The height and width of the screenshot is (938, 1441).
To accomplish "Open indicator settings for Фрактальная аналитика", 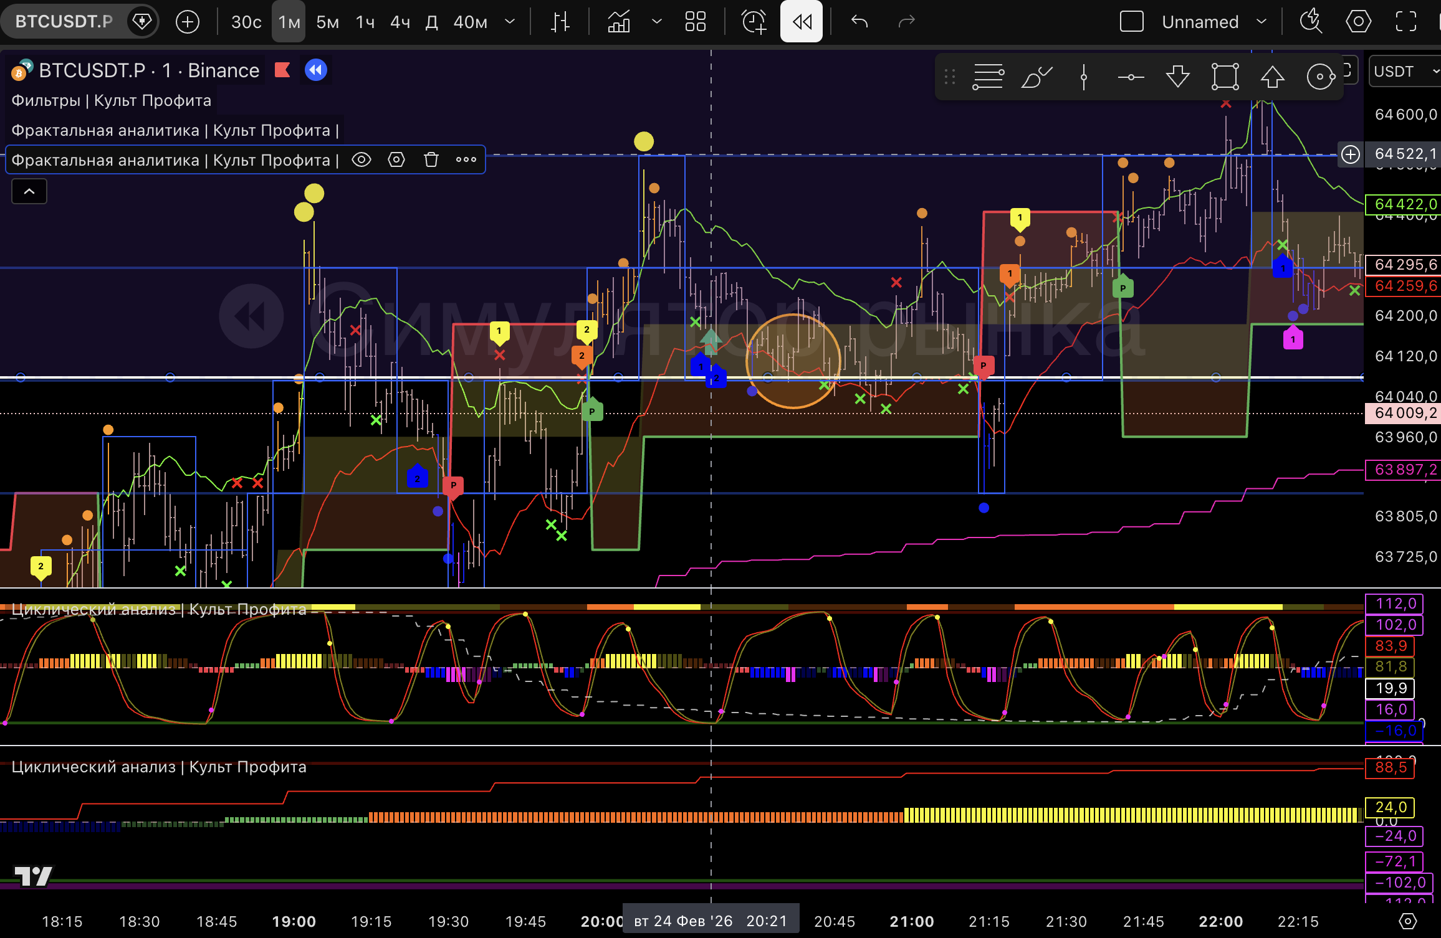I will click(x=396, y=160).
